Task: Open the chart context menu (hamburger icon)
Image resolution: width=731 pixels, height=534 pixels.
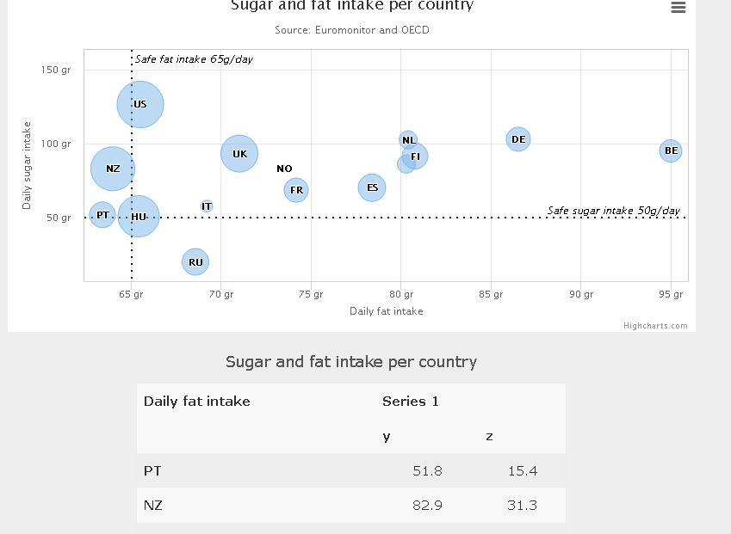Action: pos(678,8)
